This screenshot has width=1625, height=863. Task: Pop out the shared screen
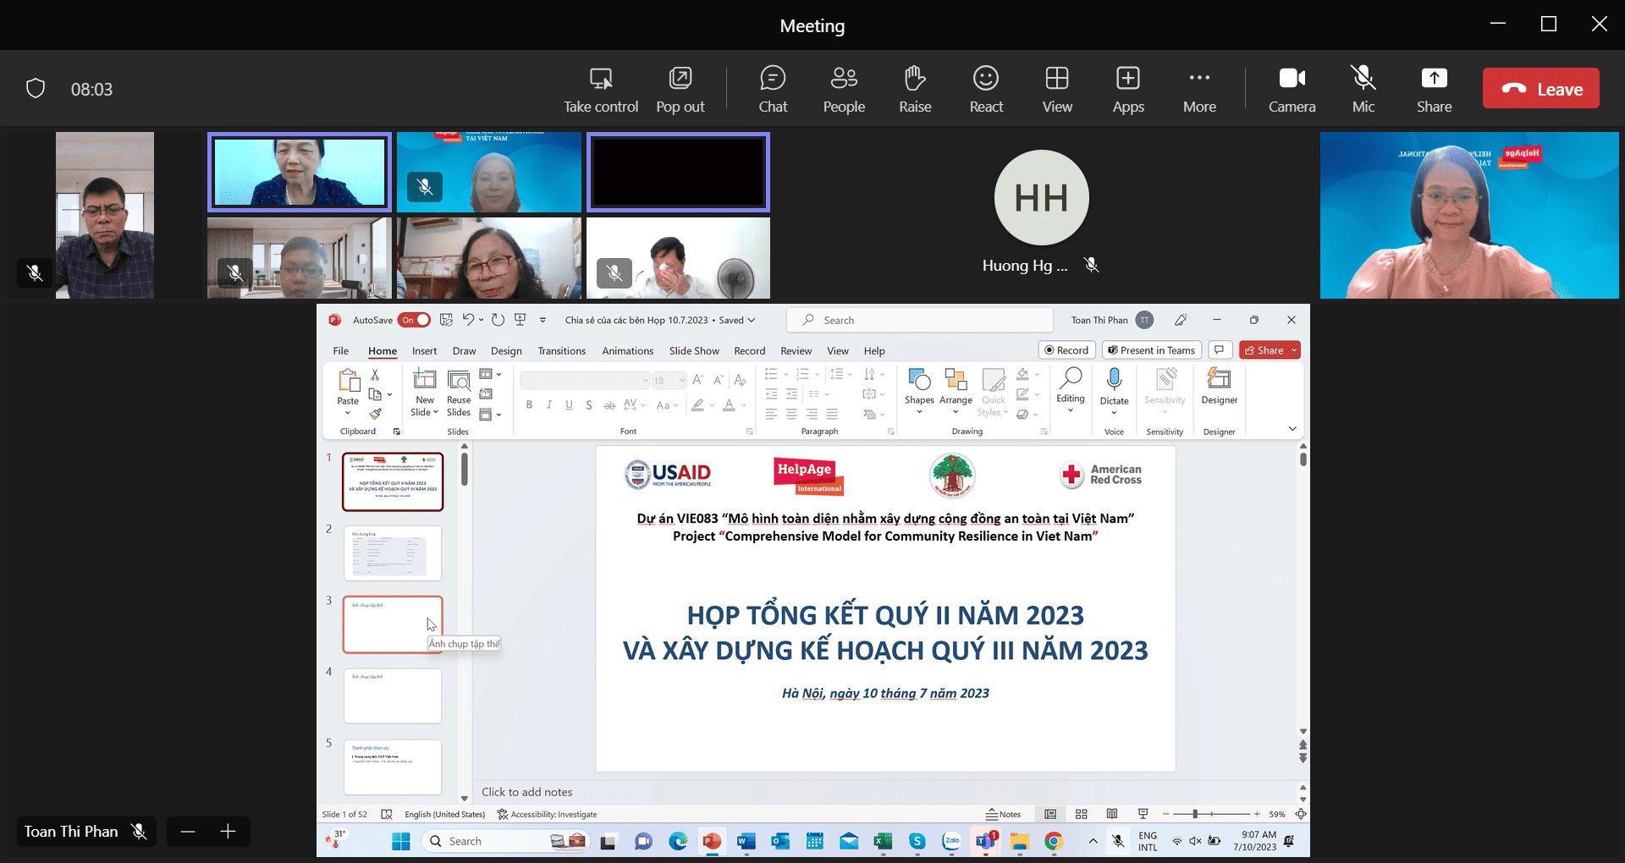(680, 89)
